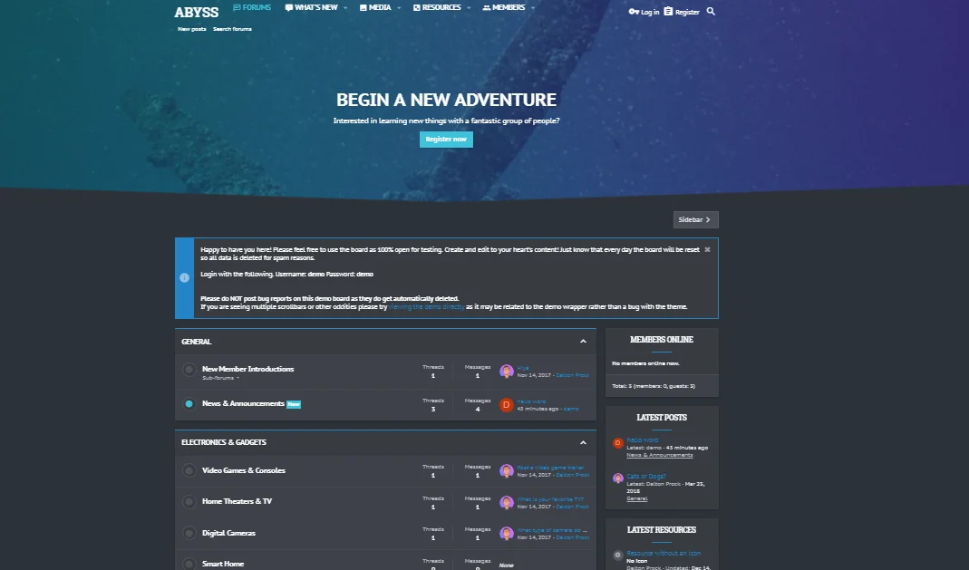Click the Digital Cameras forum status icon
The height and width of the screenshot is (570, 969).
pos(189,533)
